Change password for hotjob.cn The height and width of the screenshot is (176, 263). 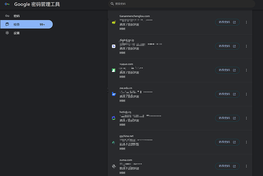pyautogui.click(x=227, y=118)
